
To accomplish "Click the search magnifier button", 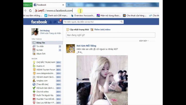I will (x=121, y=22).
